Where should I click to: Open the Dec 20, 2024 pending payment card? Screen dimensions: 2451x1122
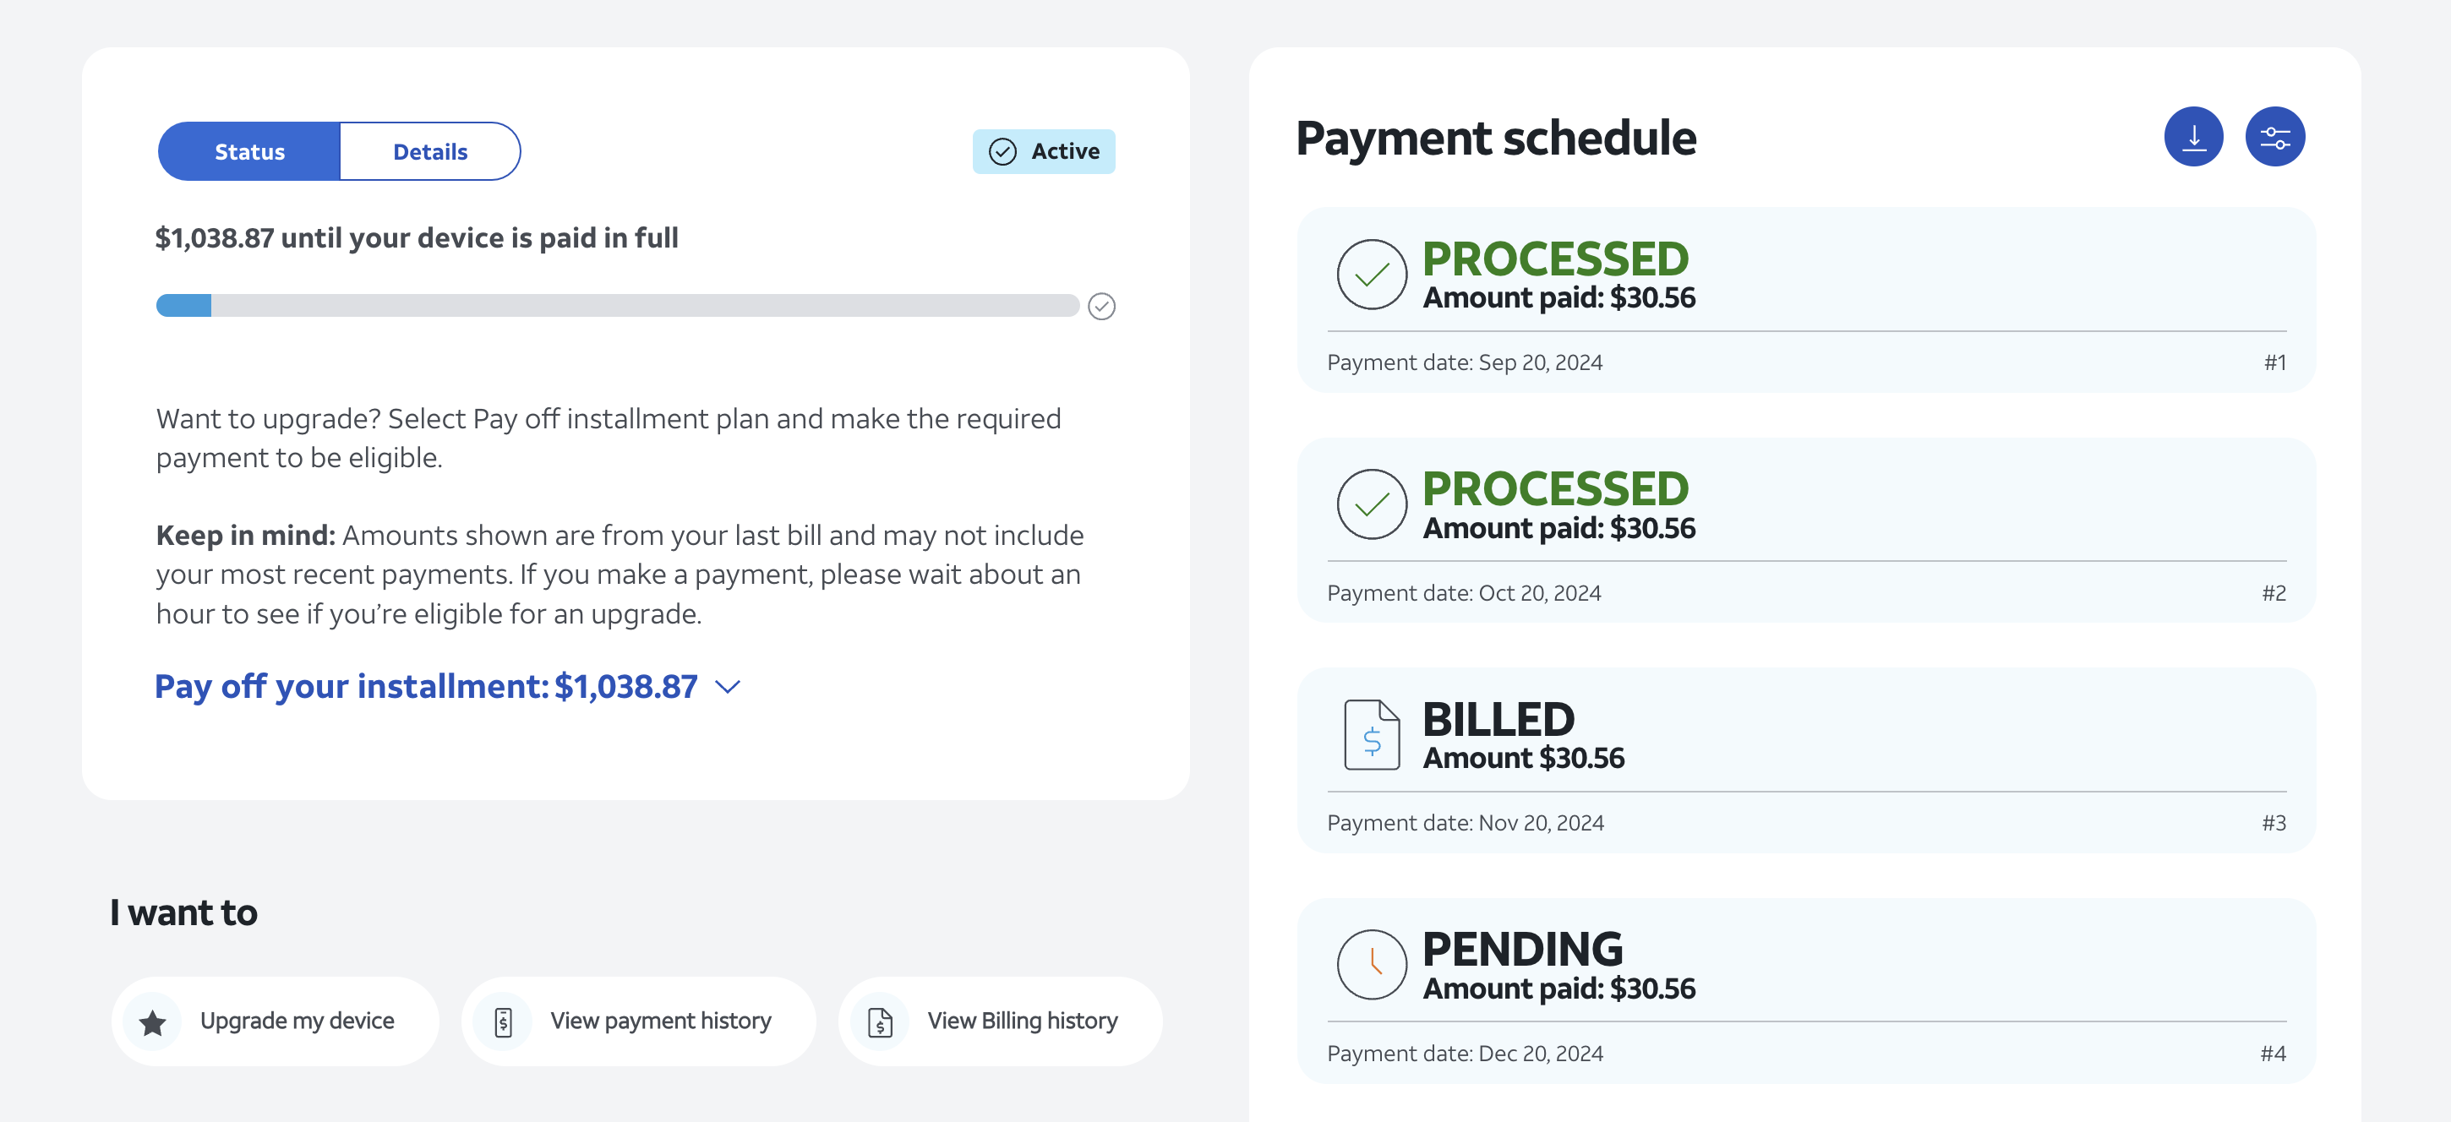click(x=1806, y=991)
